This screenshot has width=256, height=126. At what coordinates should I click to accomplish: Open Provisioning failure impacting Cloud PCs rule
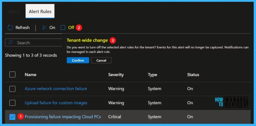tap(63, 117)
